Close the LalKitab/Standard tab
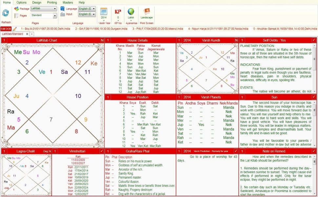Image resolution: width=318 pixels, height=197 pixels. (27, 34)
